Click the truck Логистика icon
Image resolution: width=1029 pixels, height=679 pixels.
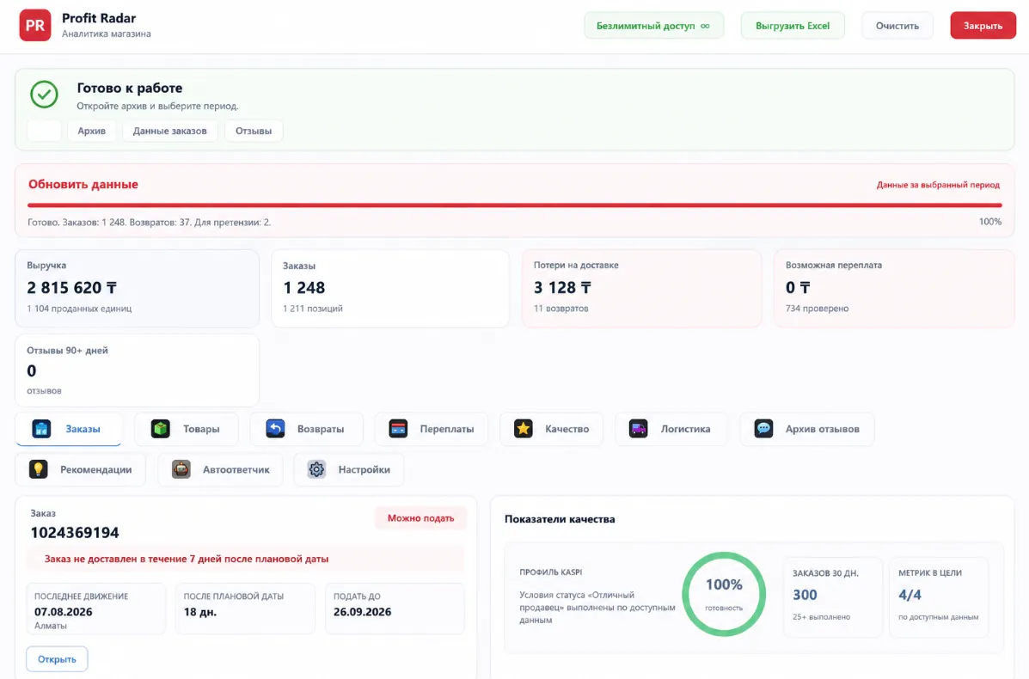click(638, 429)
